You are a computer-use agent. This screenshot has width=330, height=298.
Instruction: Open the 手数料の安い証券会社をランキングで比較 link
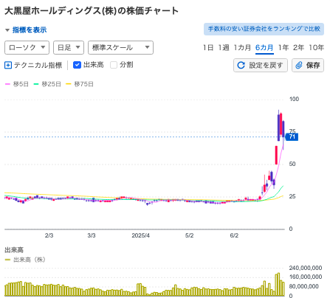point(264,29)
